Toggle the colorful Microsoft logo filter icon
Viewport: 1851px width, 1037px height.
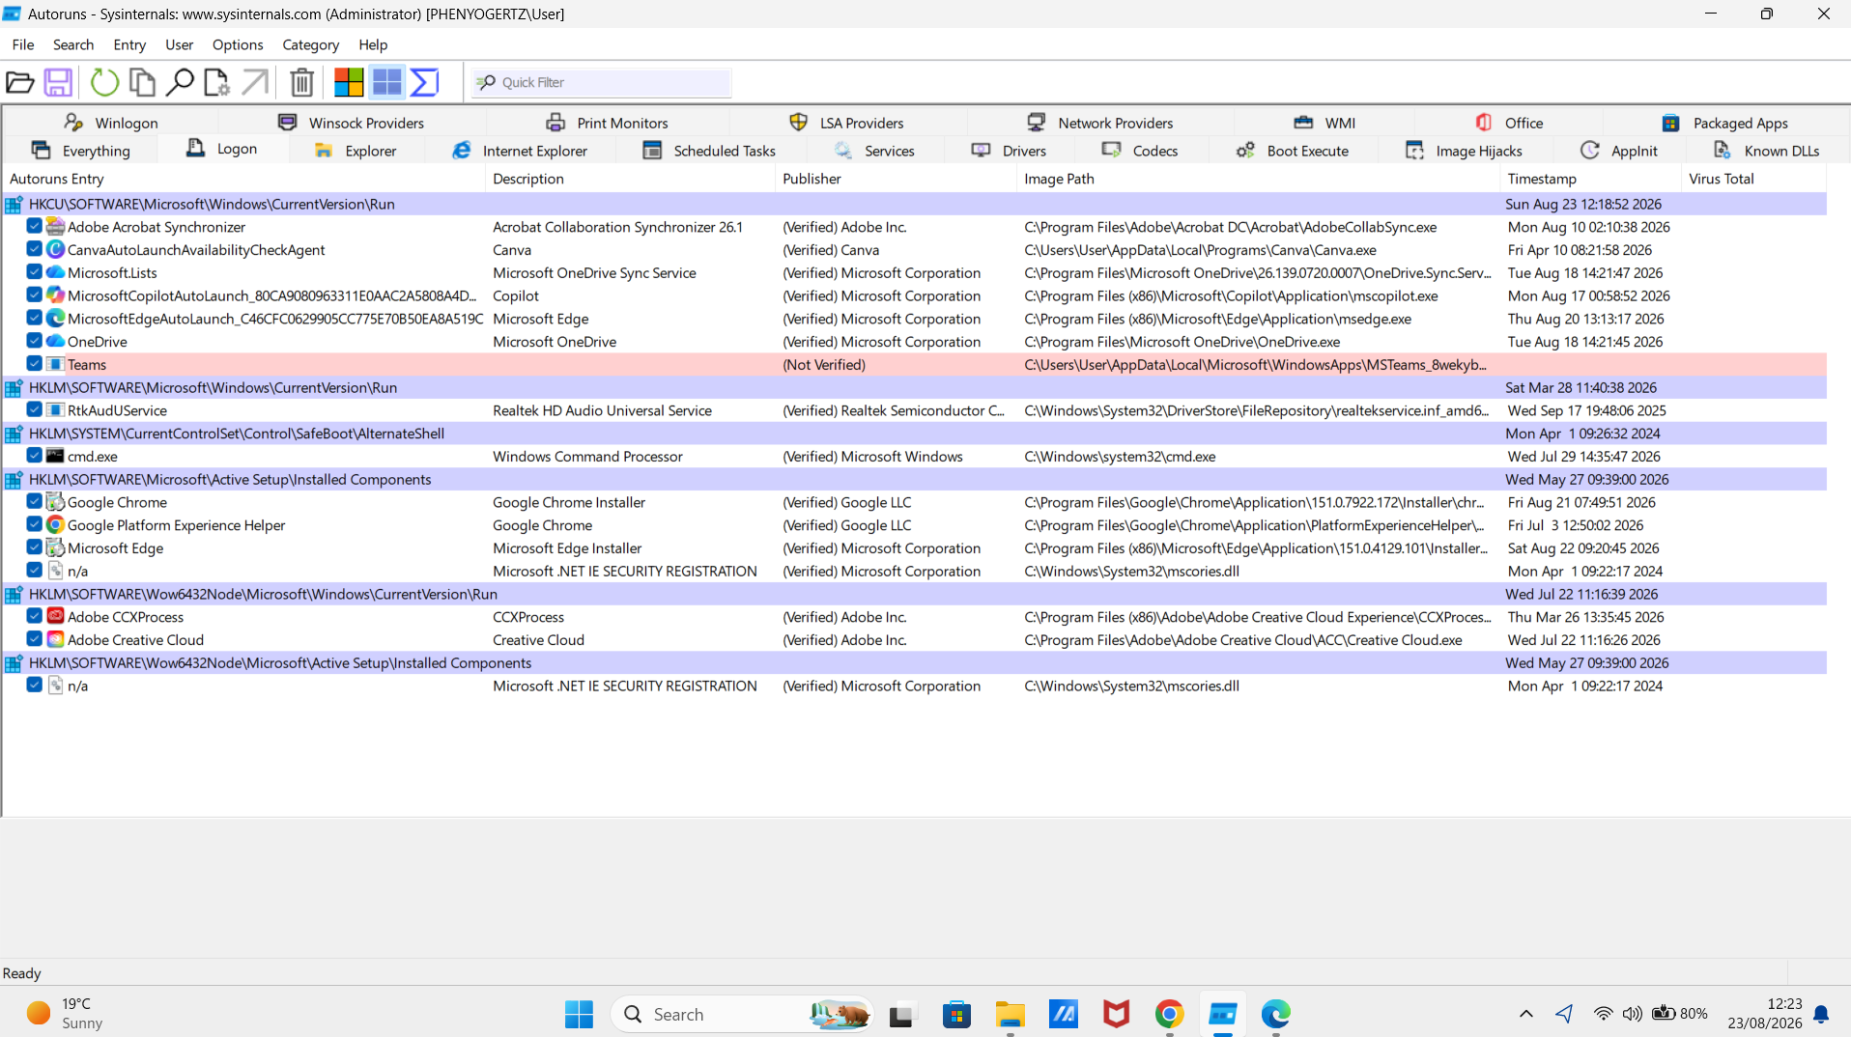(x=349, y=83)
